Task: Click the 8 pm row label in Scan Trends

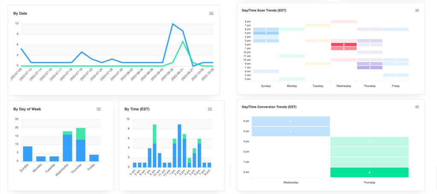Action: tap(248, 21)
